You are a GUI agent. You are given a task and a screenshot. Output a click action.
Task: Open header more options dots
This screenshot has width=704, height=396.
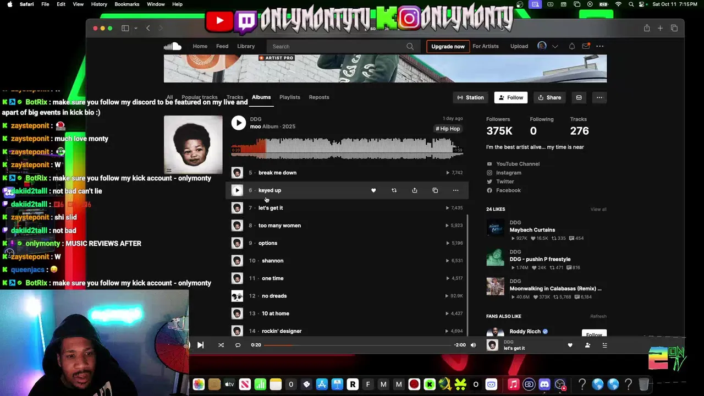600,46
